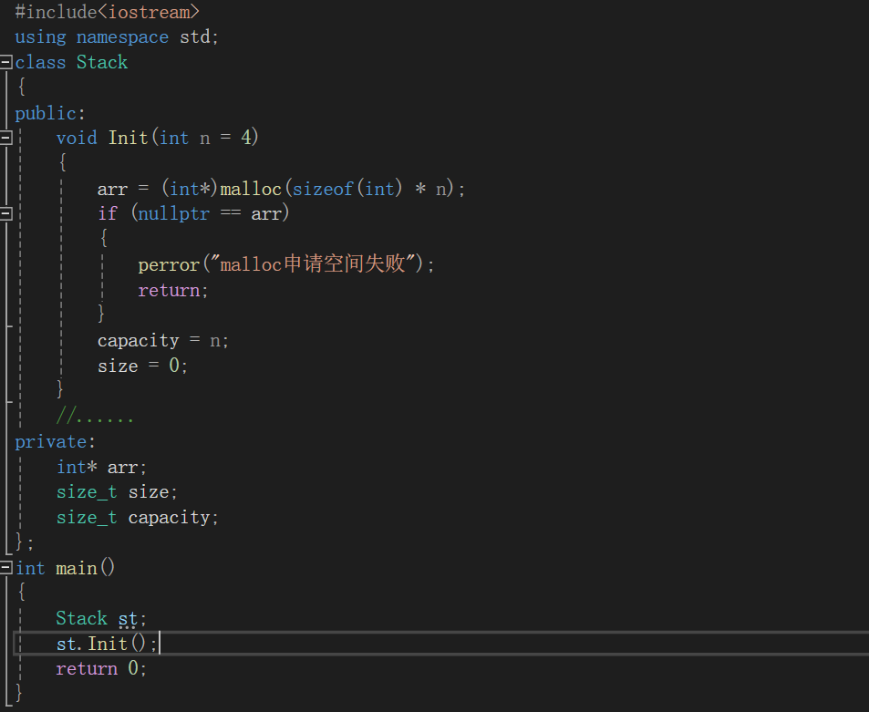Click default argument '4' in Init
Screen dimensions: 869x712
(246, 138)
